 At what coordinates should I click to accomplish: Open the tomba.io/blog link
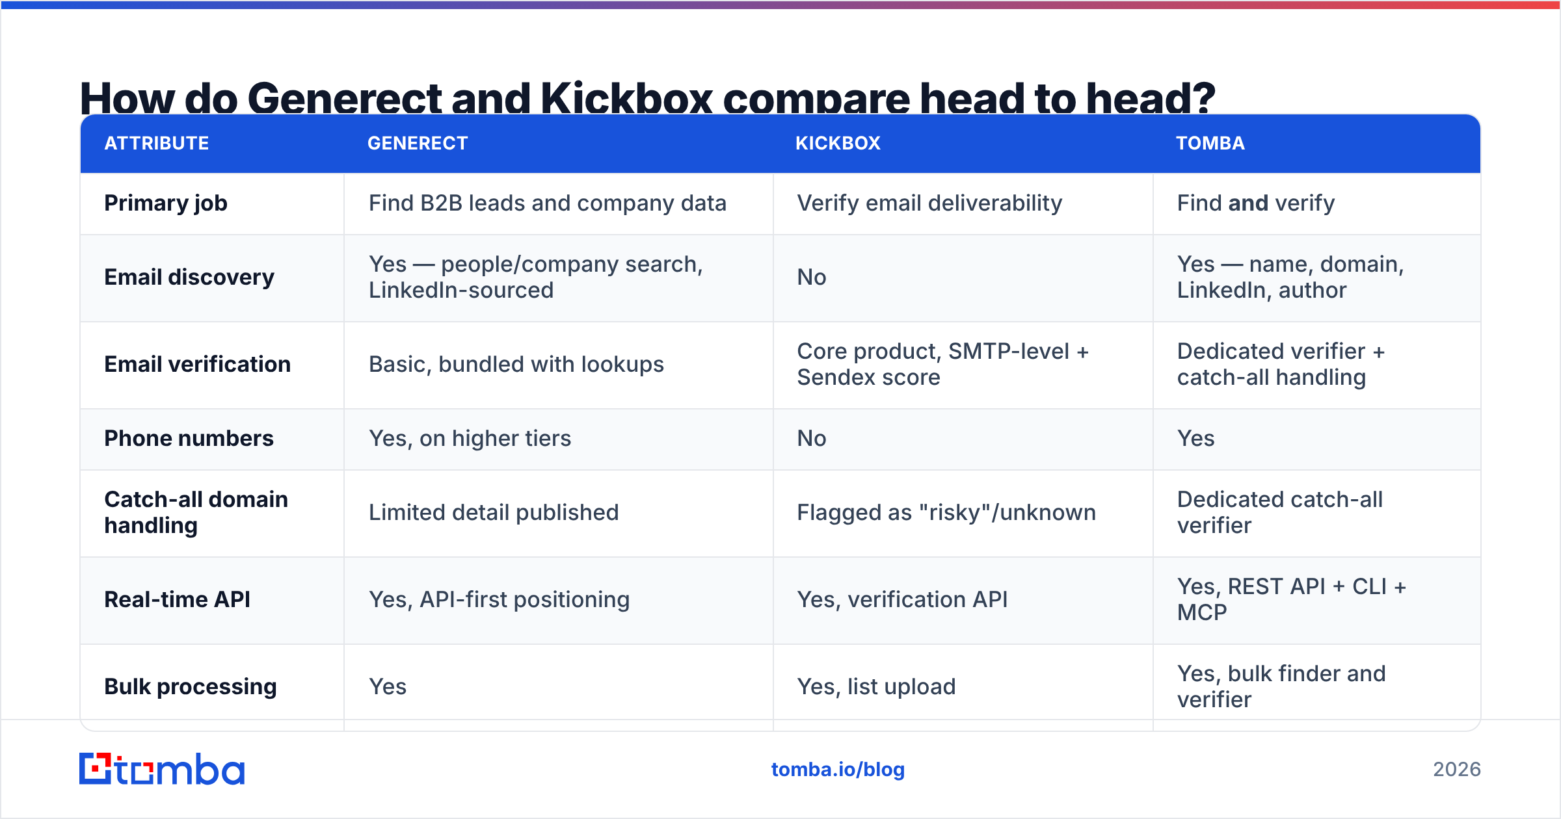tap(838, 770)
